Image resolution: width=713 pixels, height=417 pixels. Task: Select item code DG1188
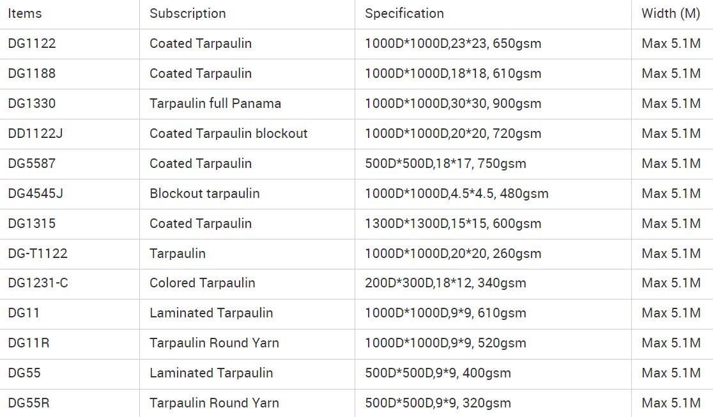click(32, 73)
